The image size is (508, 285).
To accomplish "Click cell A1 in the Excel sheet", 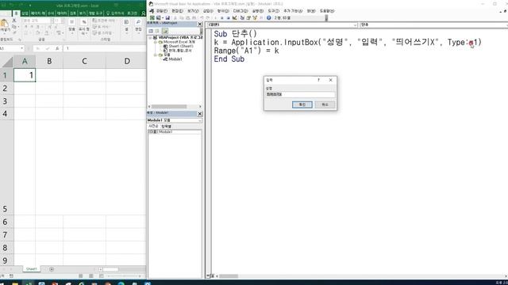I will (25, 75).
